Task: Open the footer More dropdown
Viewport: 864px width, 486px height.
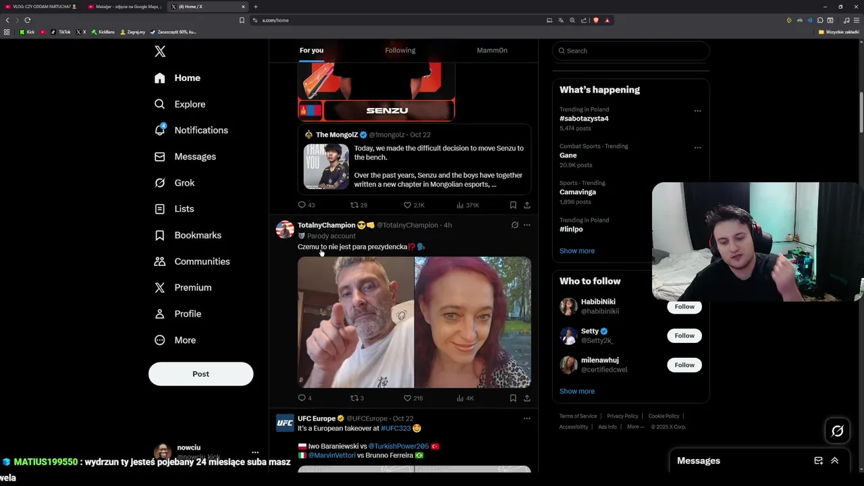Action: pos(635,427)
